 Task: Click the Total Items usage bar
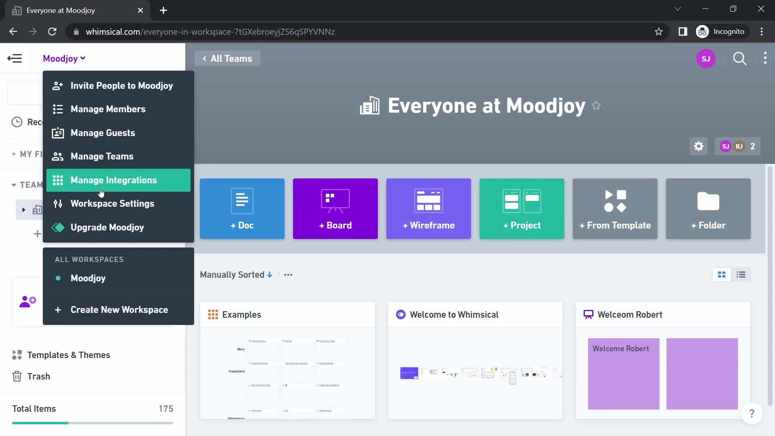(x=92, y=423)
